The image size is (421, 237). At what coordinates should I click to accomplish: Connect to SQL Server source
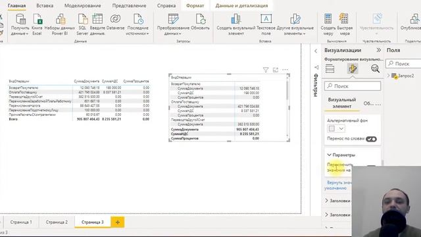pos(82,25)
